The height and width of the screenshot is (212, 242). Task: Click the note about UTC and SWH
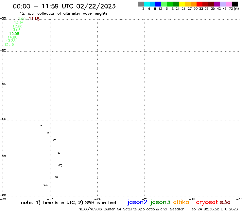coord(69,203)
